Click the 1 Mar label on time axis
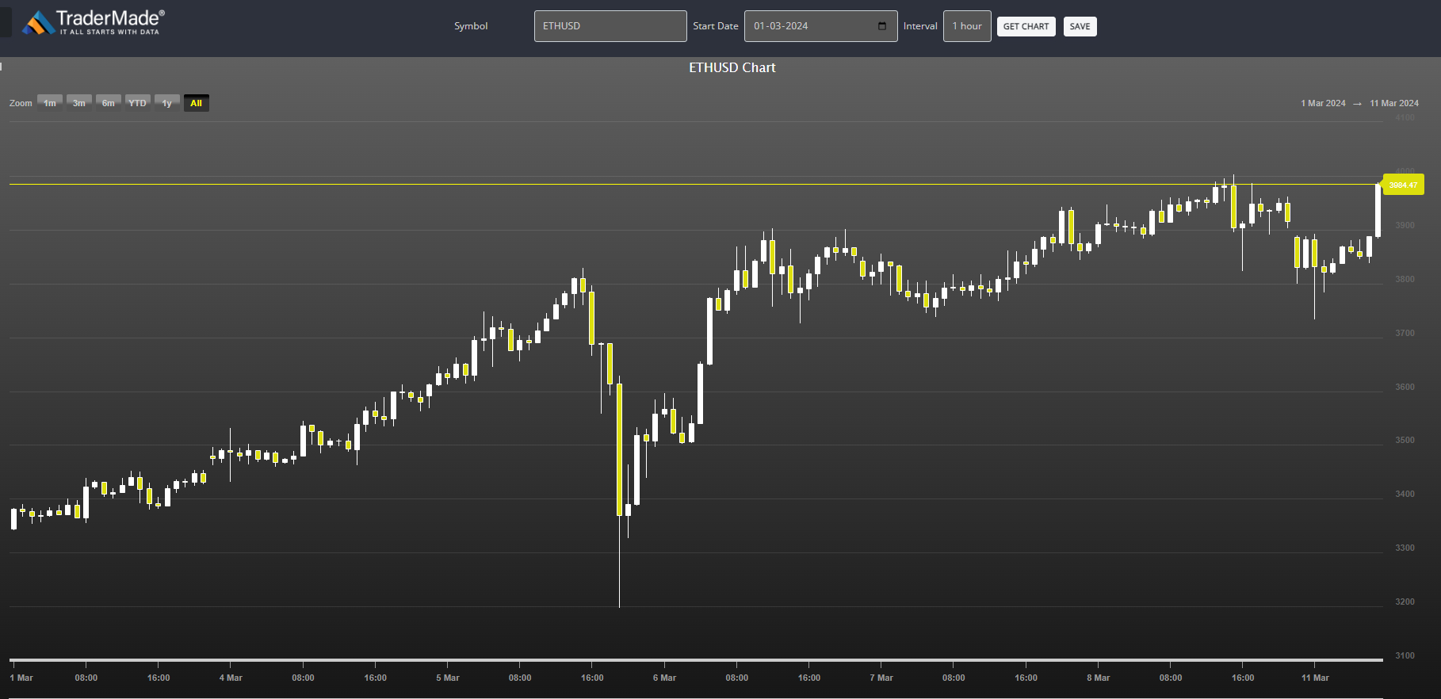1441x699 pixels. (x=21, y=678)
